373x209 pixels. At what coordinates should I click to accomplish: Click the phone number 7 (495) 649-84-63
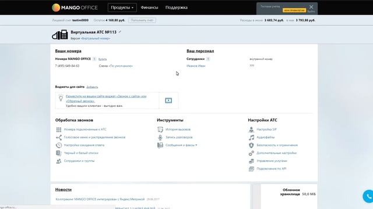[67, 66]
